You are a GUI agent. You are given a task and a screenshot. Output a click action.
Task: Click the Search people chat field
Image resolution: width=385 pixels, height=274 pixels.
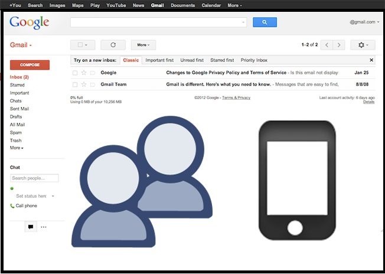click(34, 178)
